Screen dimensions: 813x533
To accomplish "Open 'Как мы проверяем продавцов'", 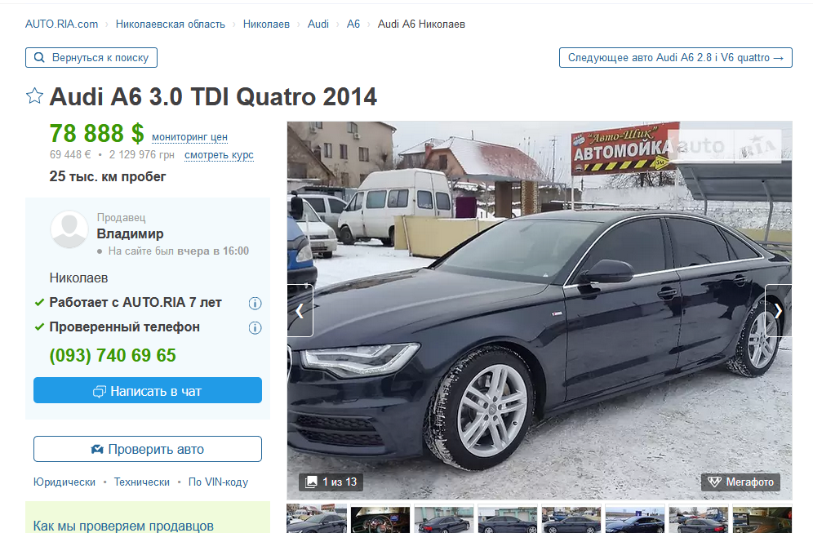I will (x=123, y=526).
